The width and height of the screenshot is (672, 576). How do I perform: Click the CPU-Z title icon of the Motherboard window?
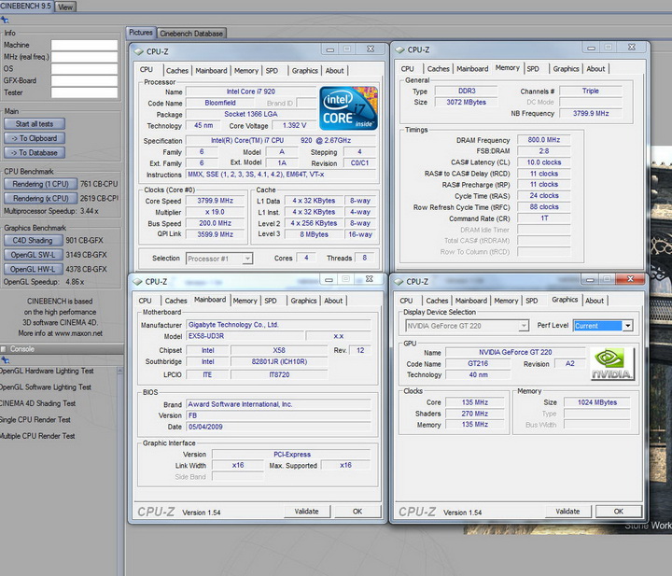(137, 281)
